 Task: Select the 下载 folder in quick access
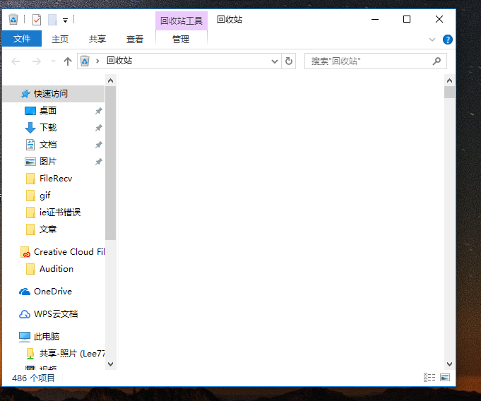[47, 128]
